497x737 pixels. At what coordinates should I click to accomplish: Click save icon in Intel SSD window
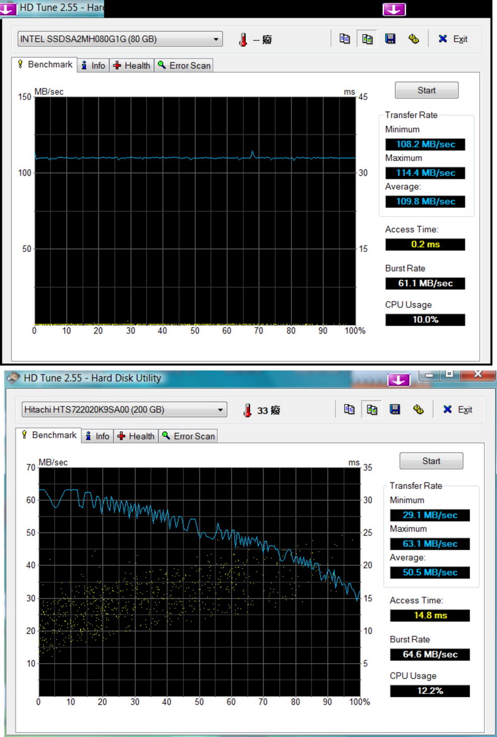[390, 39]
